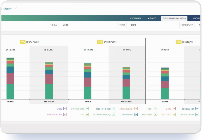
Task: Toggle the רווחה legend checkbox
Action: (155, 109)
